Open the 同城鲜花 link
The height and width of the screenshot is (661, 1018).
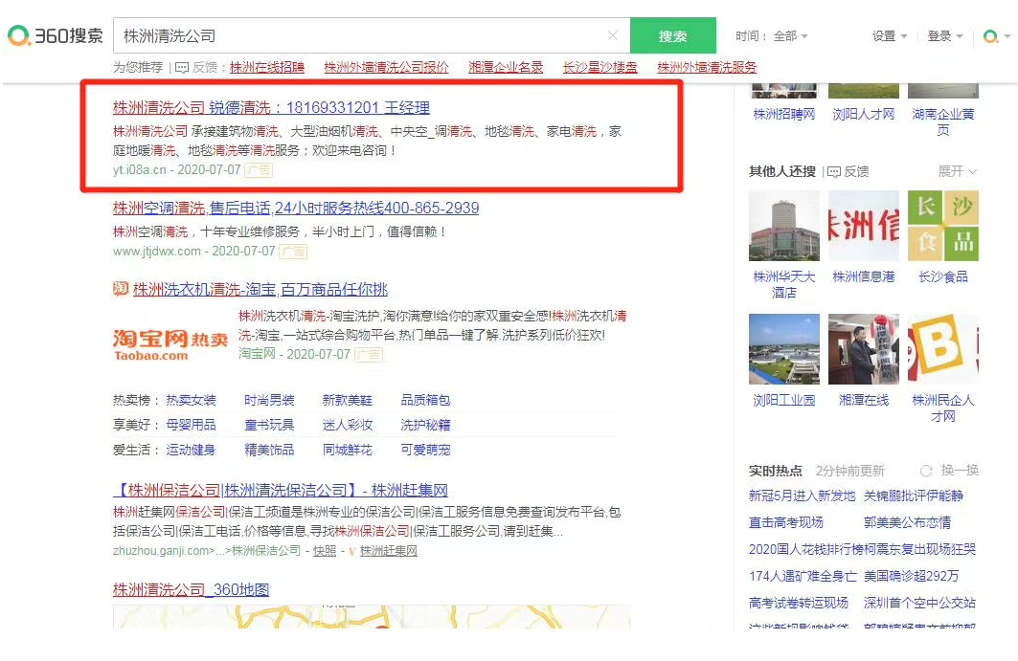(348, 450)
